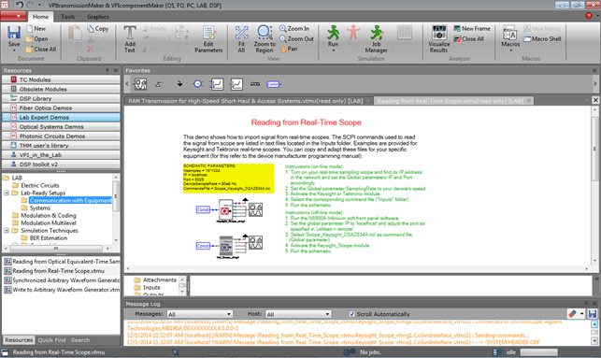Open Reading from Real-Time Scope.vtmu file
Viewport: 601px width, 358px height.
click(x=58, y=271)
